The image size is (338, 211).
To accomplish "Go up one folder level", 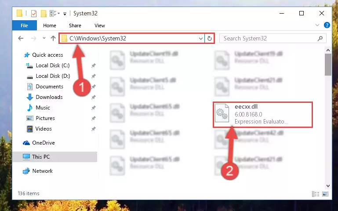I will point(53,38).
